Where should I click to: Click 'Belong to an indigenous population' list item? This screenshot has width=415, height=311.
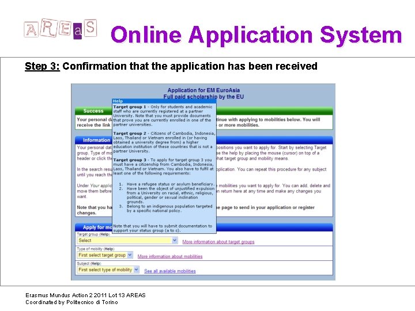point(169,208)
